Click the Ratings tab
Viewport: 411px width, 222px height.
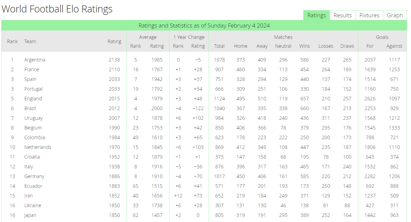tap(316, 15)
